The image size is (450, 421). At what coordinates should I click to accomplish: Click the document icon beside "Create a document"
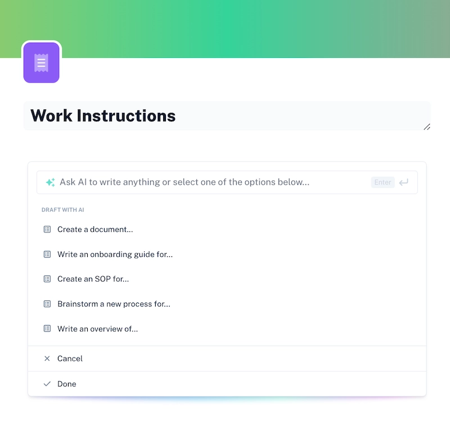tap(47, 229)
